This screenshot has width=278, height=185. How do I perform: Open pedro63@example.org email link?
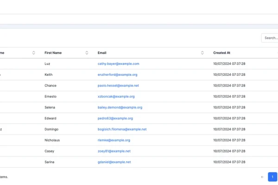[115, 118]
